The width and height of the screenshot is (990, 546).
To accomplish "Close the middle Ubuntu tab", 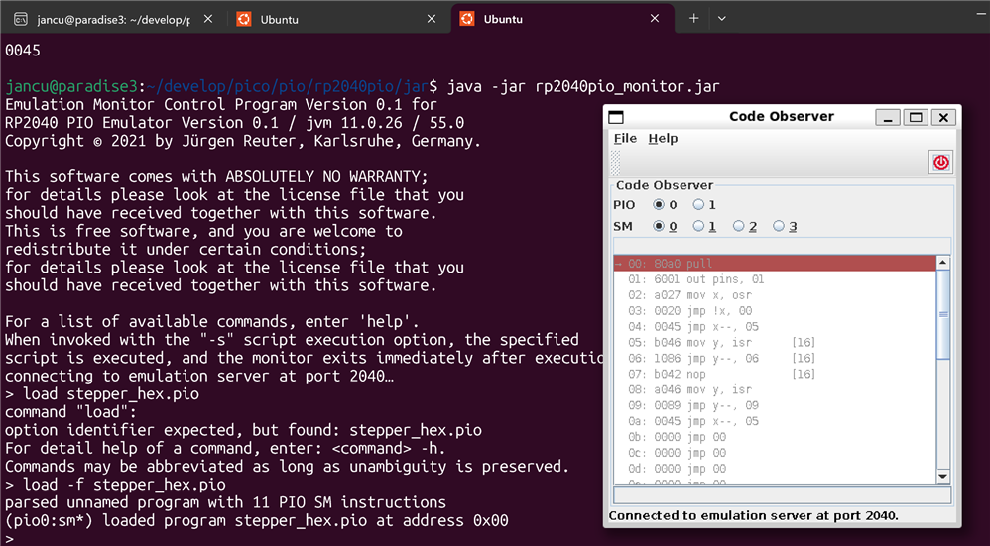I will [x=431, y=19].
